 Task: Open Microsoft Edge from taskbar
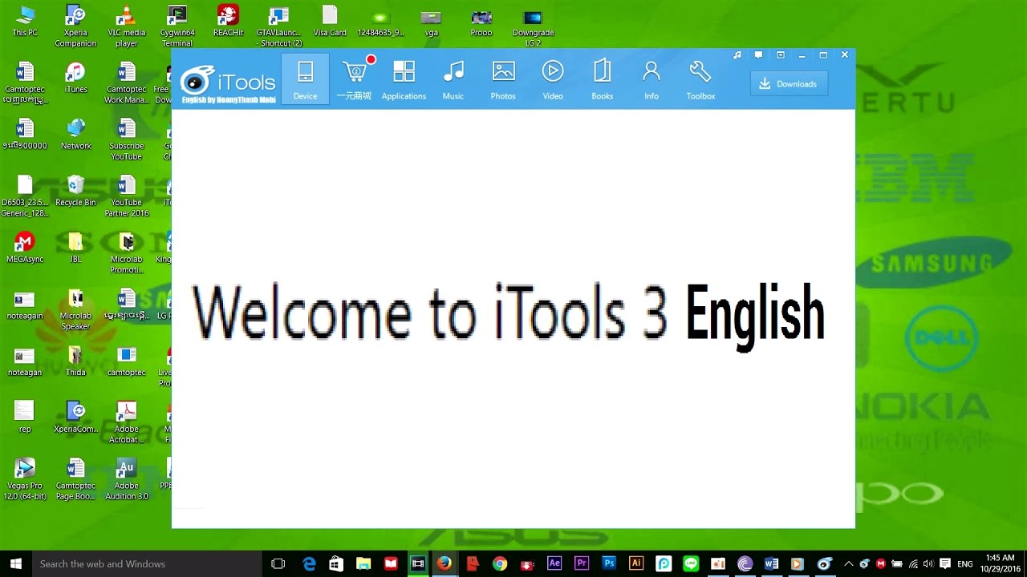pos(309,563)
